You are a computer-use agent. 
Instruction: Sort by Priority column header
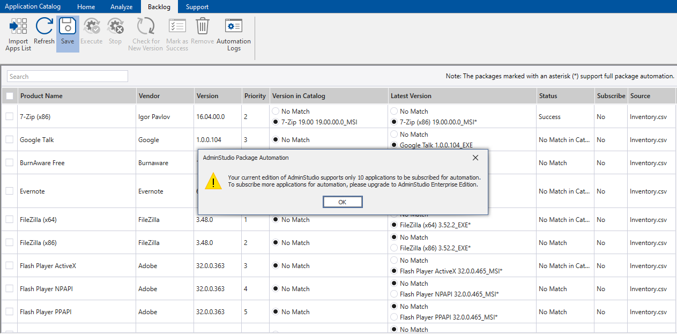255,96
